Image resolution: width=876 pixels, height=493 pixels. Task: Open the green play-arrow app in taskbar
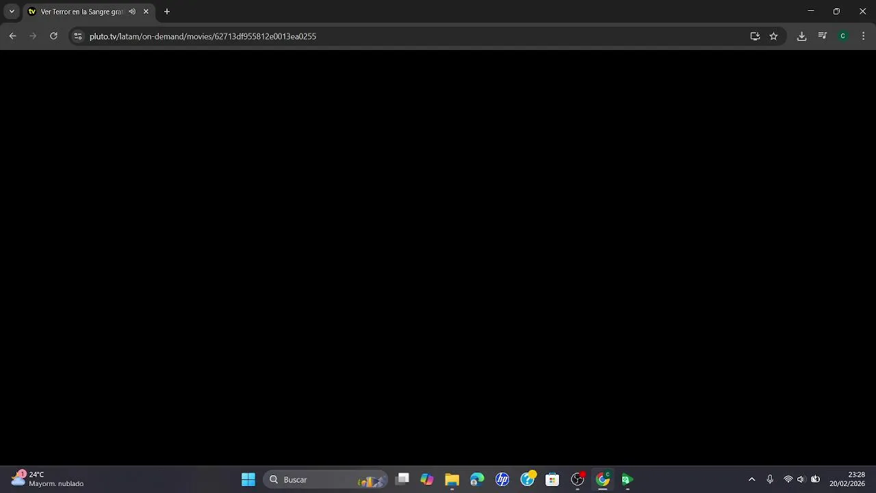pyautogui.click(x=627, y=479)
